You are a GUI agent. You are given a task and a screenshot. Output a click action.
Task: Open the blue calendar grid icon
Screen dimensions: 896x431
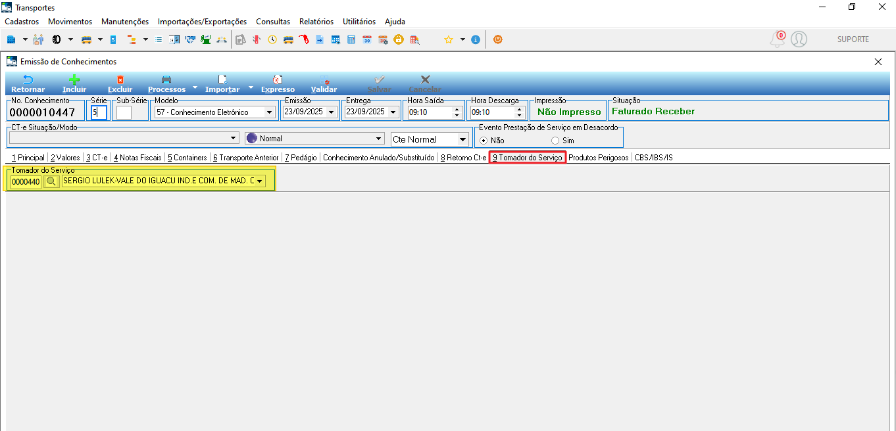click(336, 39)
